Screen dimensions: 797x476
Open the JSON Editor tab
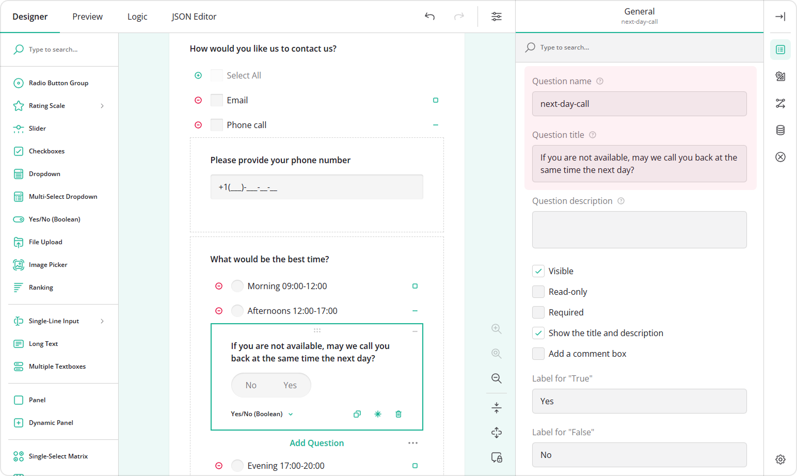[x=194, y=16]
